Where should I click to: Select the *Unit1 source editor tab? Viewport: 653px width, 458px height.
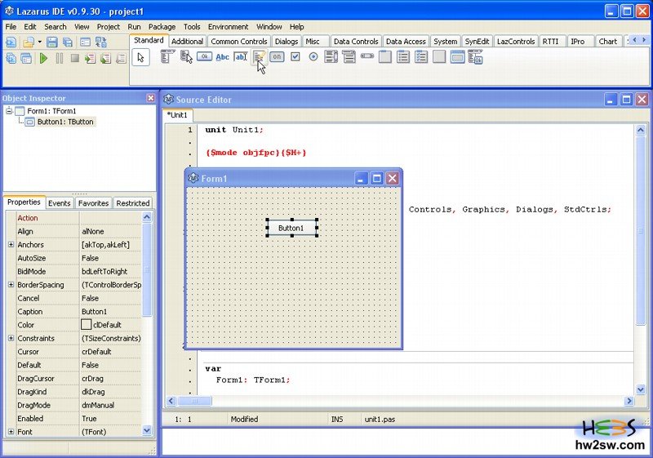point(177,115)
